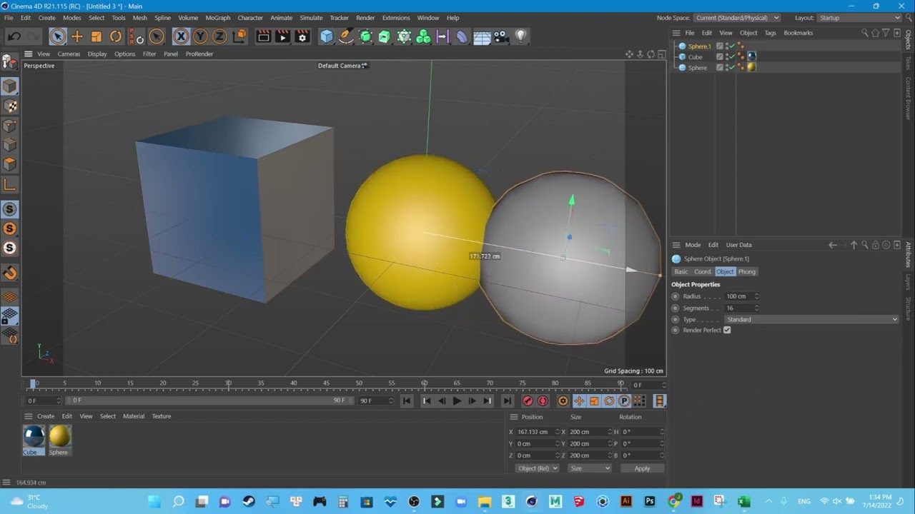Open the Type dropdown showing Standard
915x514 pixels.
click(811, 320)
